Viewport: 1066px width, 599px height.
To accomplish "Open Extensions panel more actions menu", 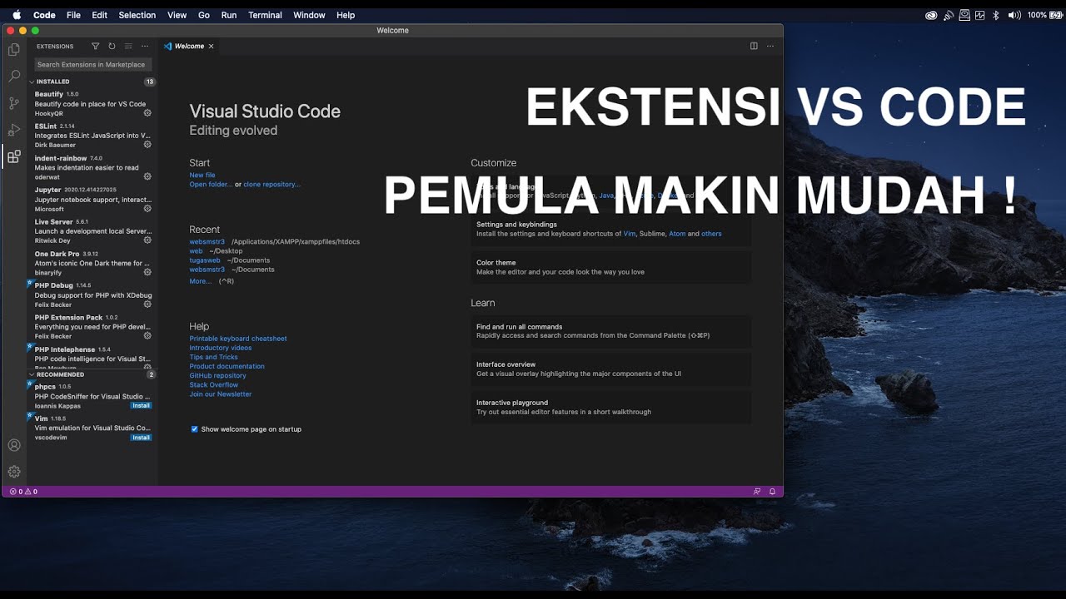I will click(x=145, y=47).
